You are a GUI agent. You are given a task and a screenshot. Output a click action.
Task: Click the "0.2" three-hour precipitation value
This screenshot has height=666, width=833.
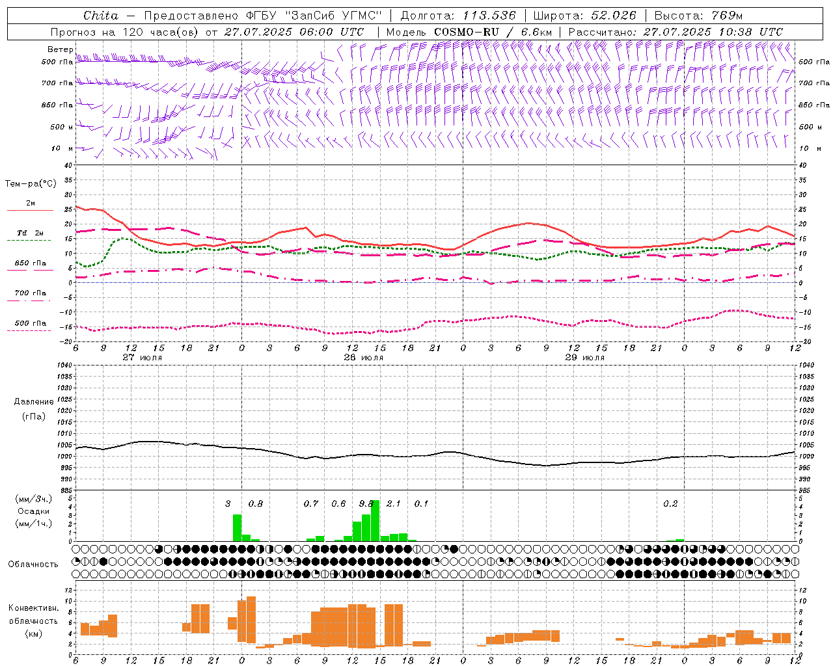pos(670,503)
